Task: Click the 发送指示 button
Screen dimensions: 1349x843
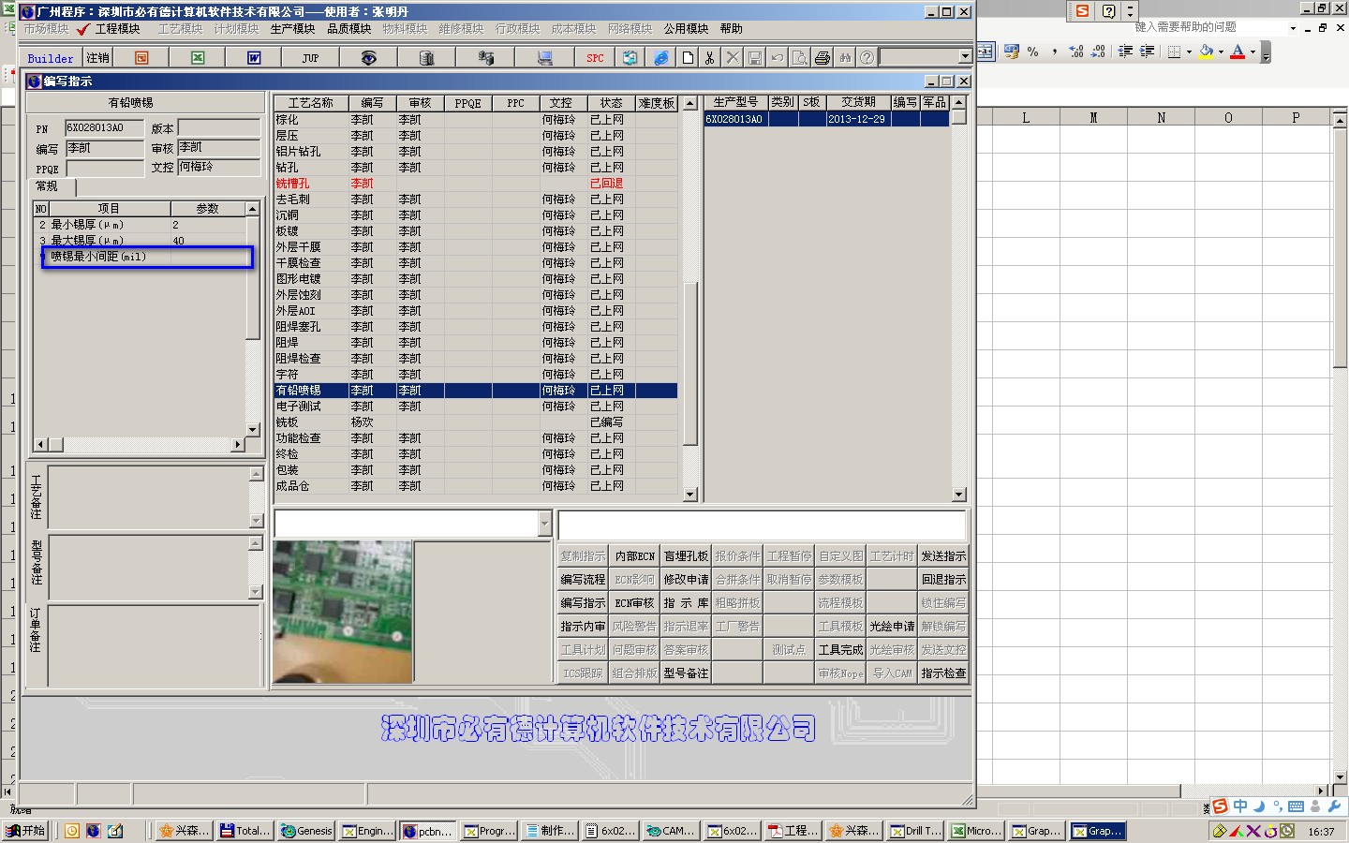Action: tap(942, 556)
